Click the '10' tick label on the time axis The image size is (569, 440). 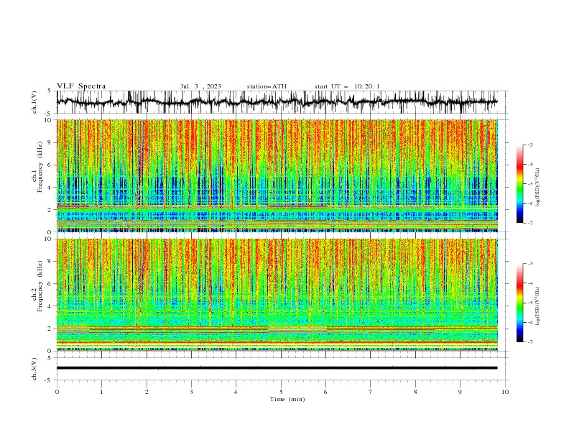[x=505, y=392]
